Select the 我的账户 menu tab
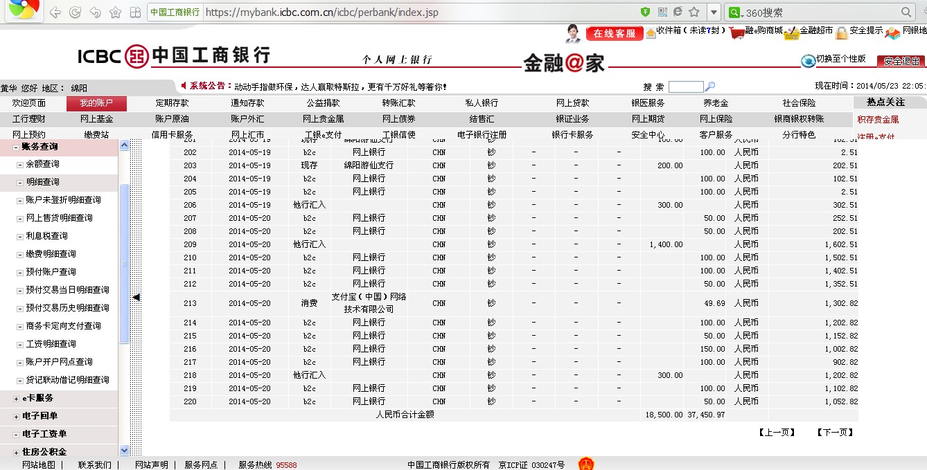Image resolution: width=927 pixels, height=470 pixels. (96, 103)
